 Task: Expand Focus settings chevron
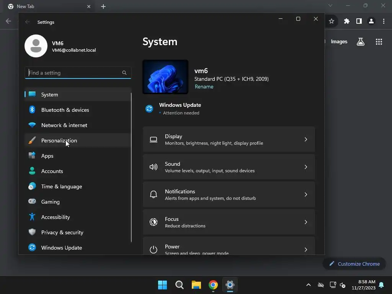306,222
